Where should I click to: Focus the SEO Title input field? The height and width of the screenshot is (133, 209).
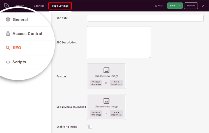coord(145,18)
